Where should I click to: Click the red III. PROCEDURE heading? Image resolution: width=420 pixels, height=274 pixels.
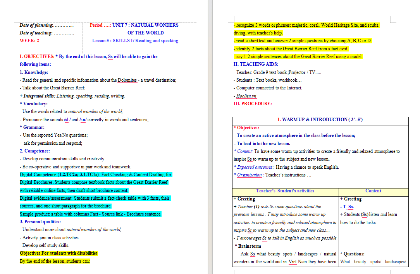tap(253, 104)
